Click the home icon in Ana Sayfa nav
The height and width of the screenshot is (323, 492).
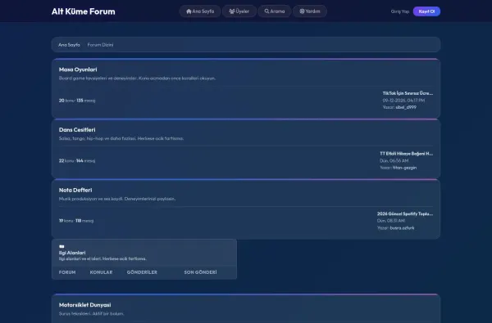(x=189, y=11)
